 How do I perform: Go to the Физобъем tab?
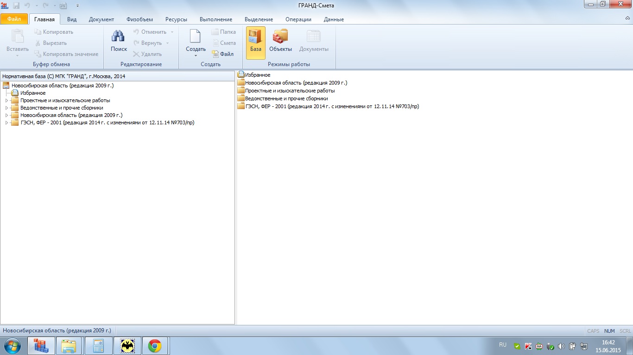pyautogui.click(x=139, y=19)
